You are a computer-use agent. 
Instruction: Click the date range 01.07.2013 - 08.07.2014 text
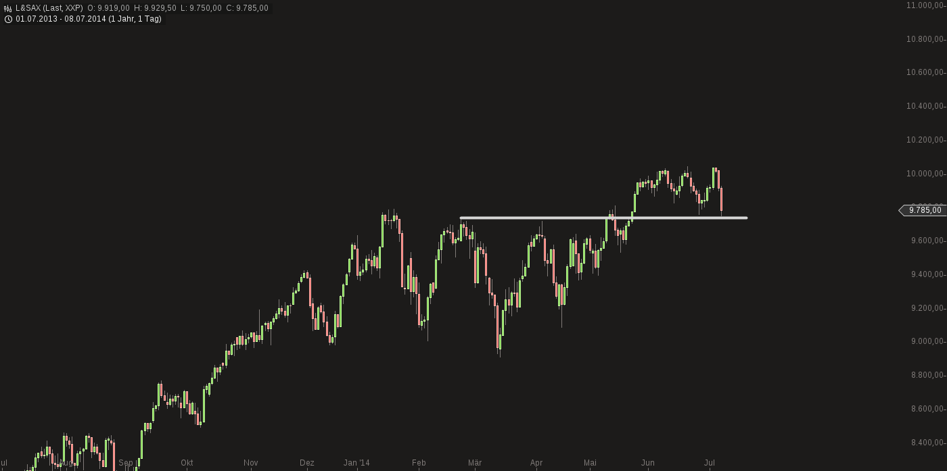click(x=89, y=19)
